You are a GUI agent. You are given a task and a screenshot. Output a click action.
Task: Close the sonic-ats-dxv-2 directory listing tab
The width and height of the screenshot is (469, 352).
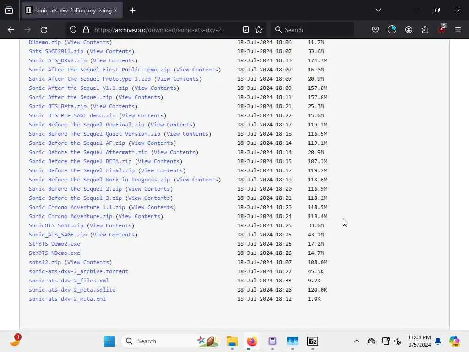[115, 10]
